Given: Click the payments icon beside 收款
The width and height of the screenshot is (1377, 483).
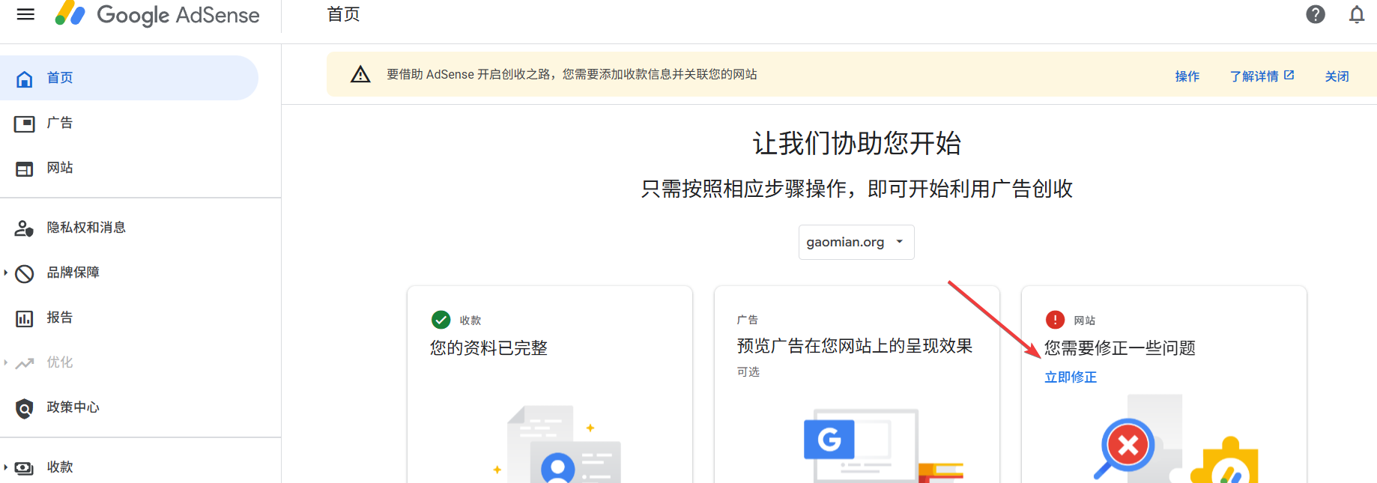Looking at the screenshot, I should tap(25, 468).
